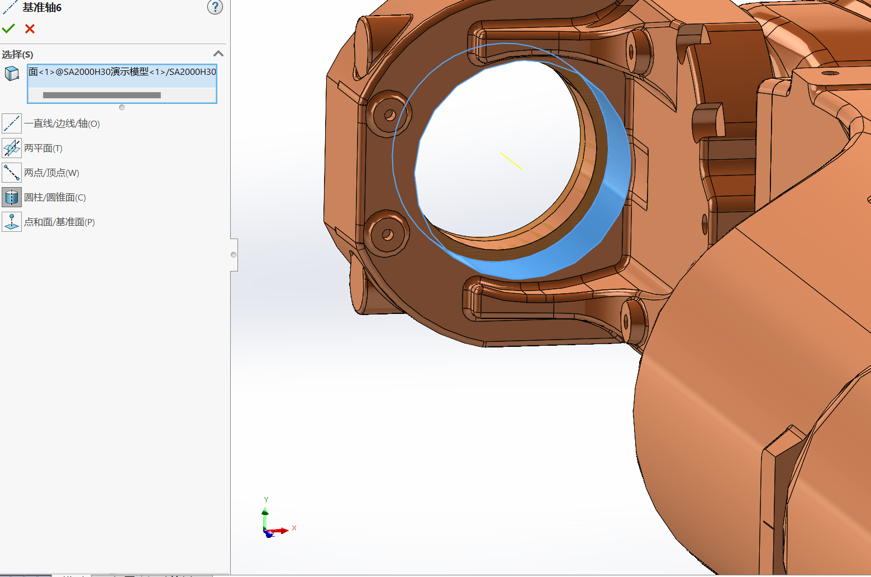The image size is (871, 577).
Task: Choose the 点和面/基准面 option icon
Action: tap(12, 222)
